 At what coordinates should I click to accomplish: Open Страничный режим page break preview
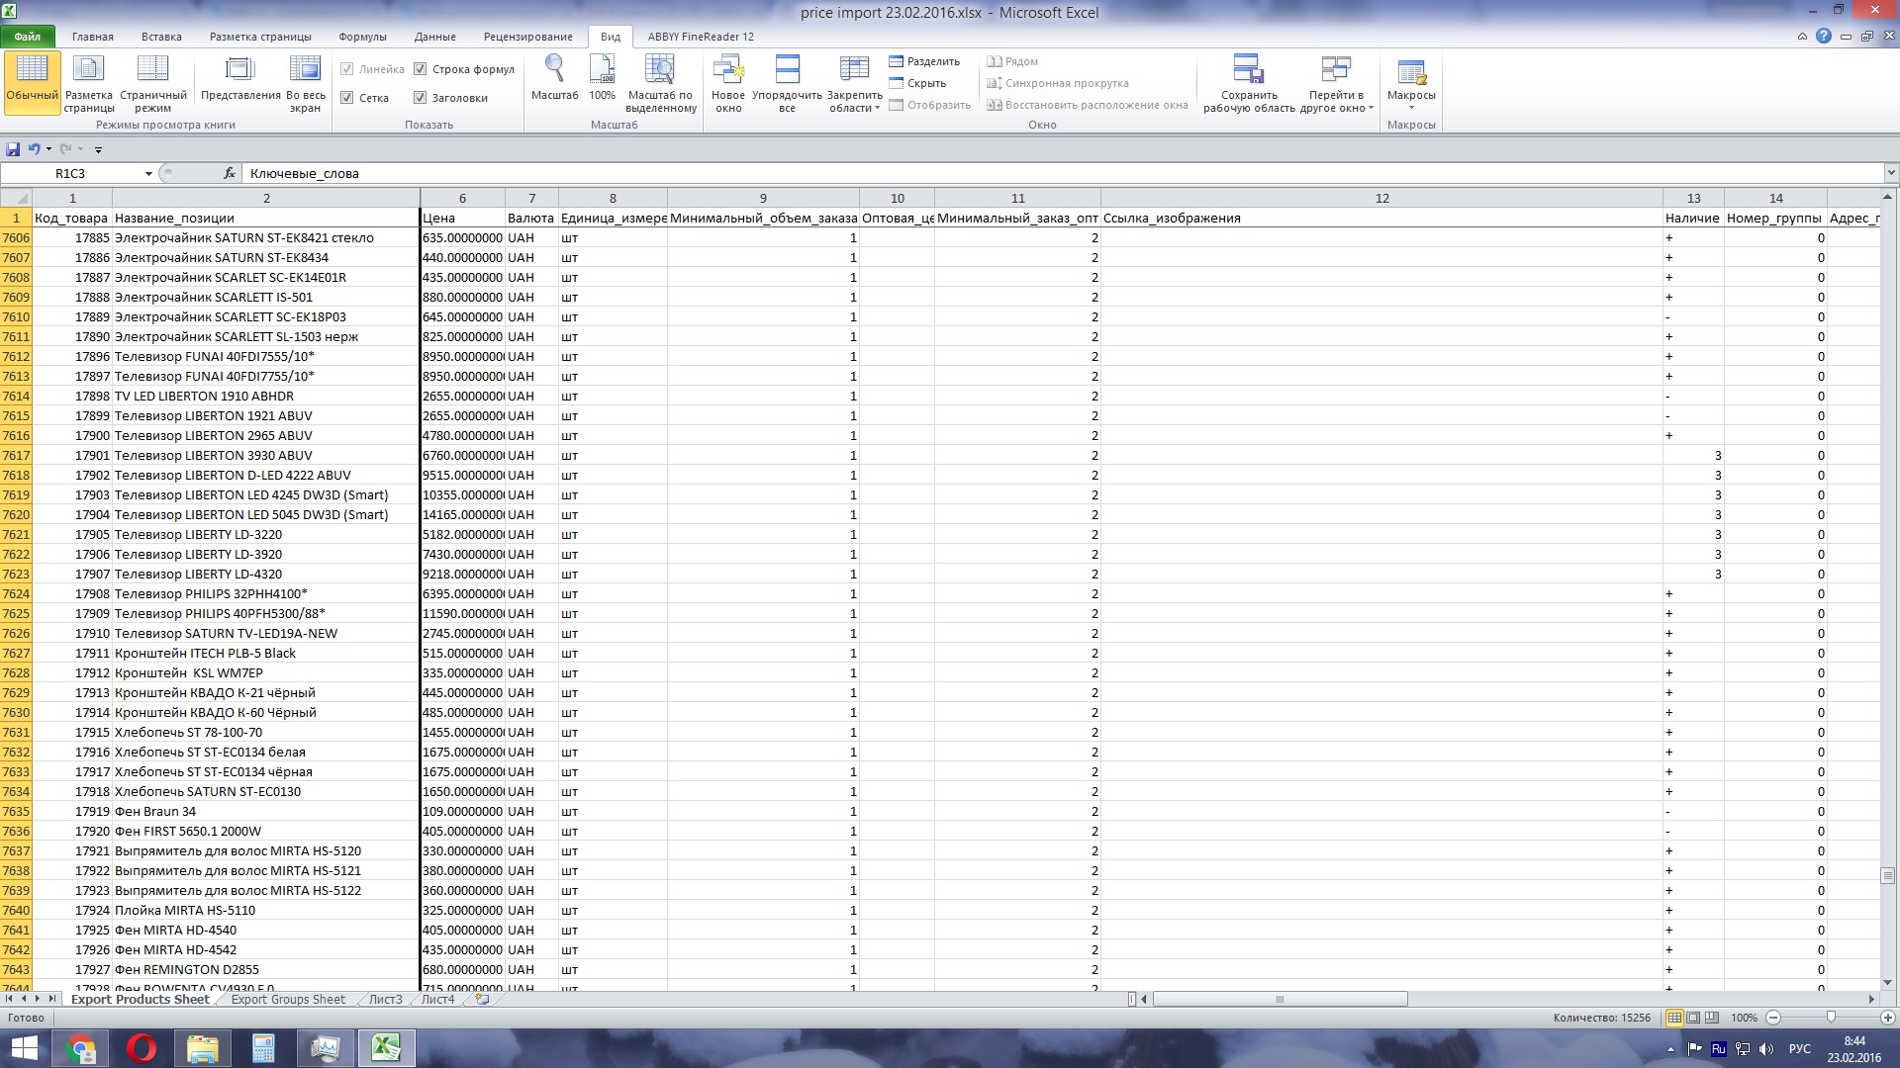(x=153, y=83)
